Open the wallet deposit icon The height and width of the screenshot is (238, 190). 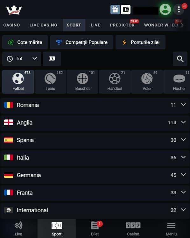(x=126, y=10)
